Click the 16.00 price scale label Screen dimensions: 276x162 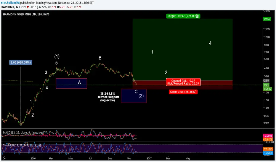click(267, 29)
